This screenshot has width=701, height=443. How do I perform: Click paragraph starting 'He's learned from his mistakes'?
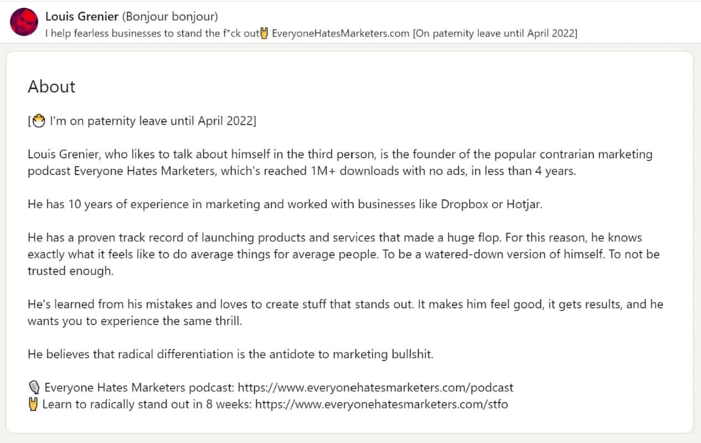click(x=345, y=312)
